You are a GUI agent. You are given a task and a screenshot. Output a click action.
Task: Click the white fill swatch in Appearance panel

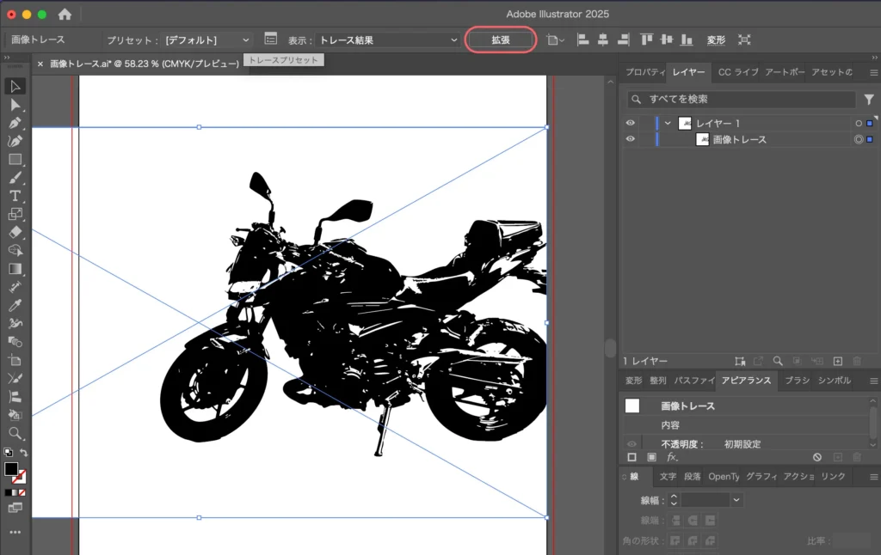click(x=632, y=406)
